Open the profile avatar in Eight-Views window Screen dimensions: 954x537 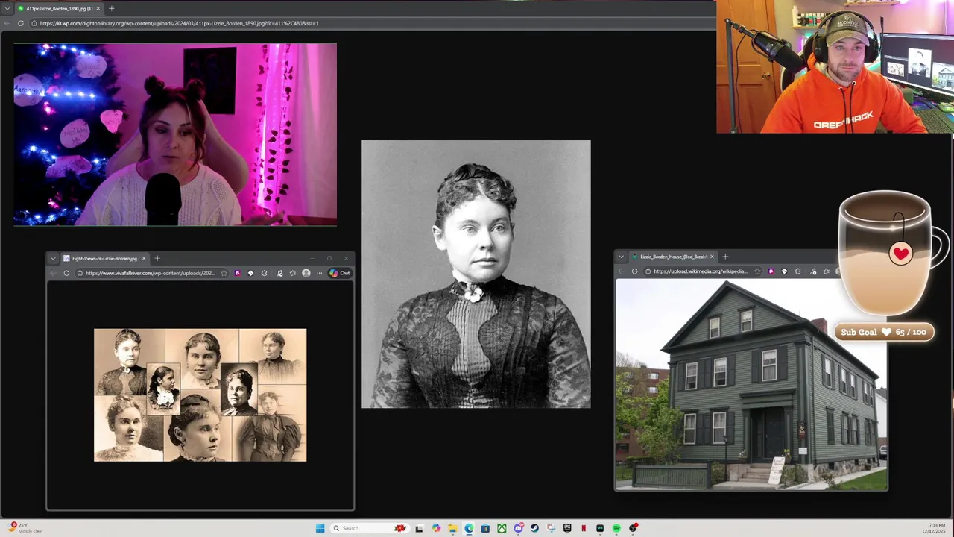306,273
